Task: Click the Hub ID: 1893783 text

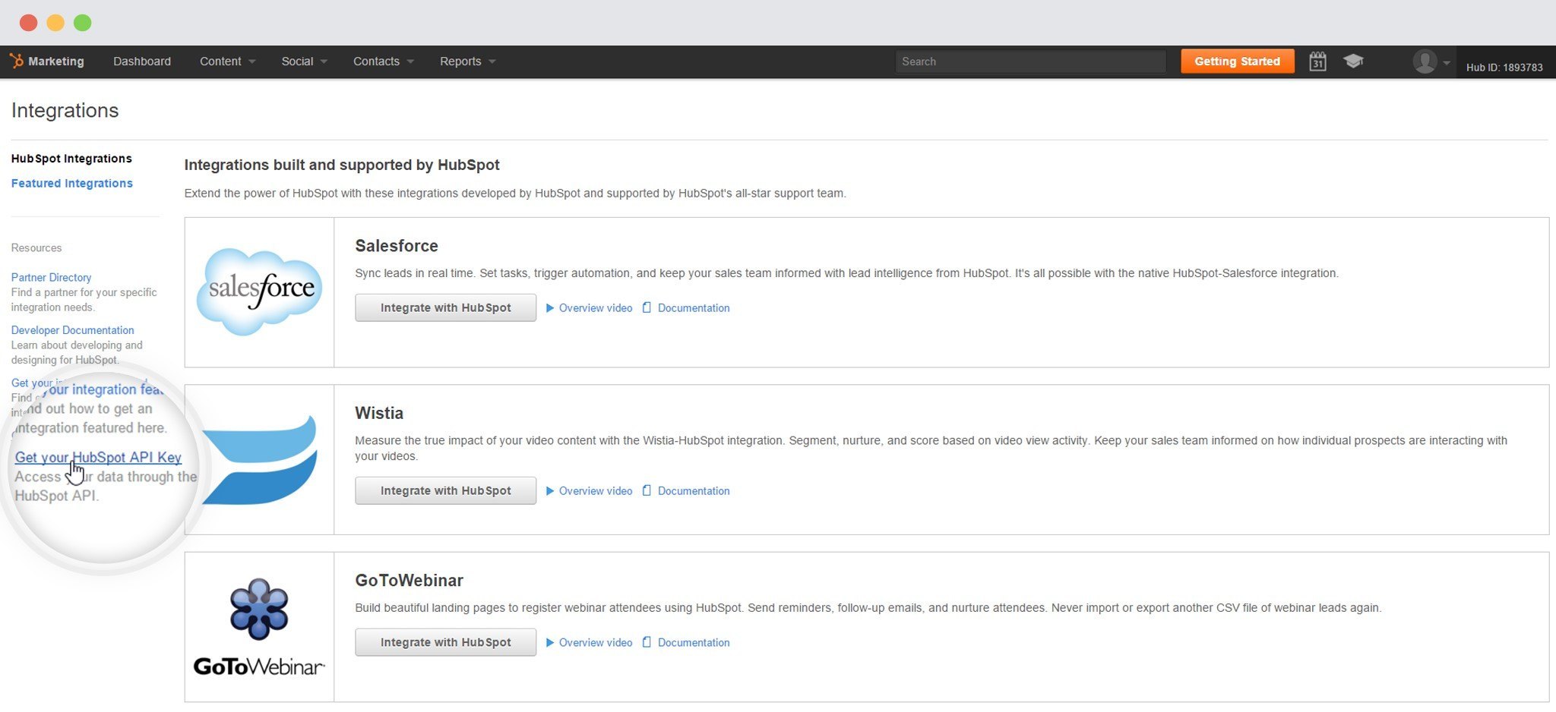Action: coord(1504,68)
